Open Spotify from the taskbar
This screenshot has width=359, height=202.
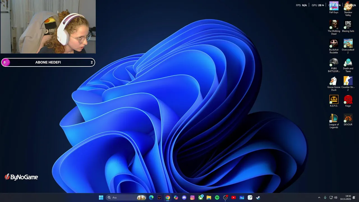[217, 198]
